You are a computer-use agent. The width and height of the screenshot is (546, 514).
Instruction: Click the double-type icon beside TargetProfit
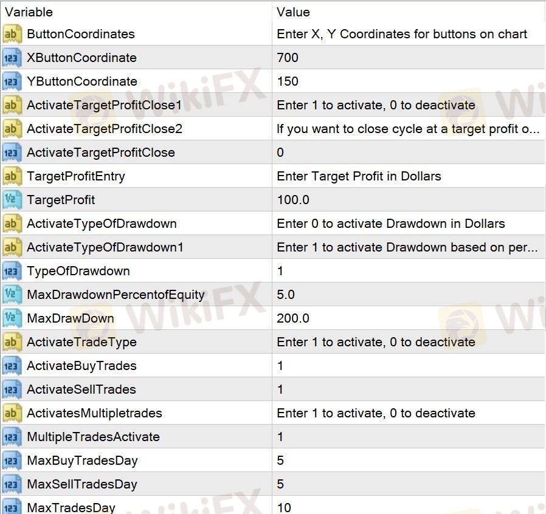coord(12,200)
